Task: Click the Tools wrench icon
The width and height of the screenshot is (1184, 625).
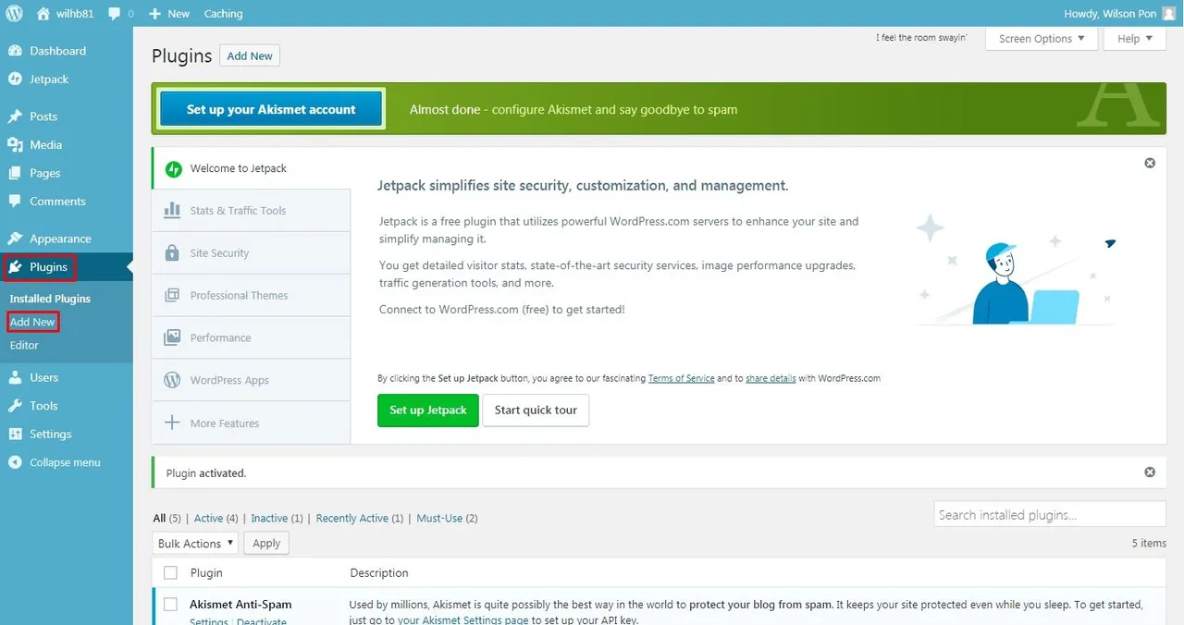Action: tap(15, 406)
